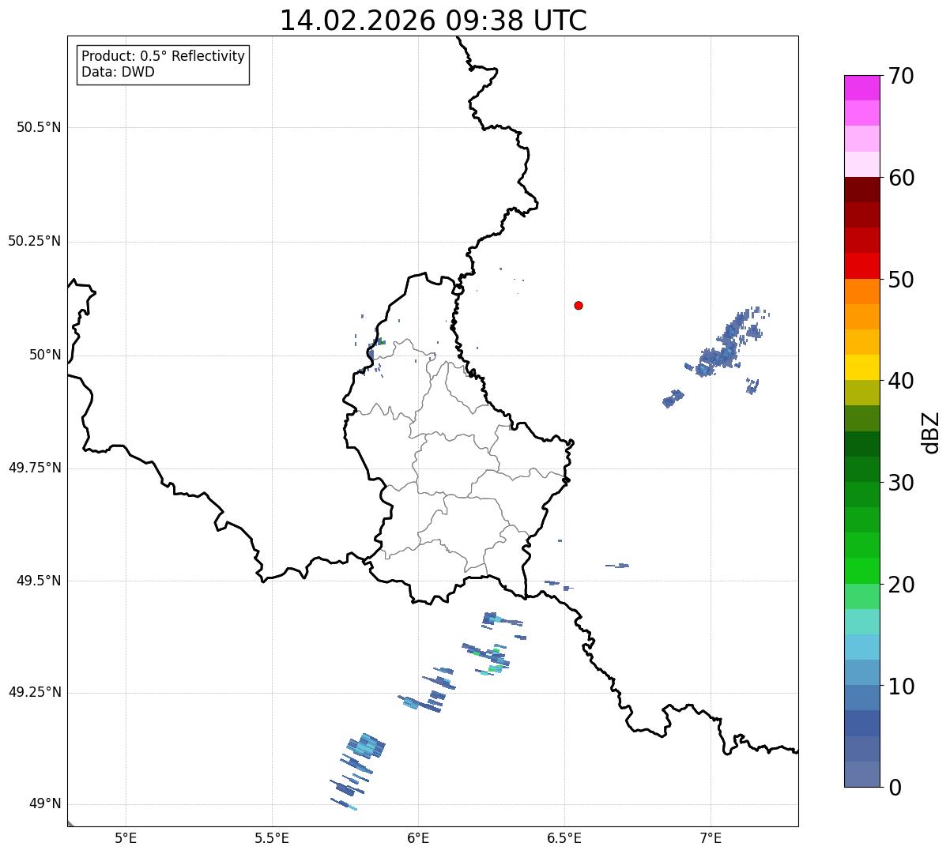
Task: Click the 'dBZ' colorbar label
Action: coord(931,432)
